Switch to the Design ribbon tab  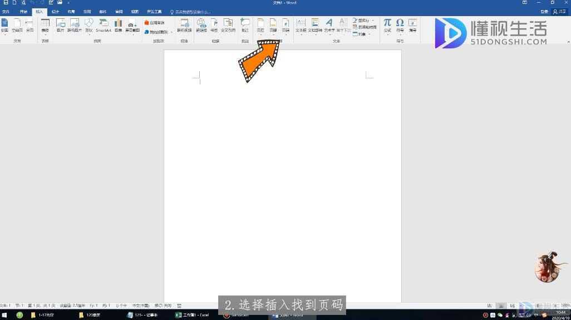point(55,12)
